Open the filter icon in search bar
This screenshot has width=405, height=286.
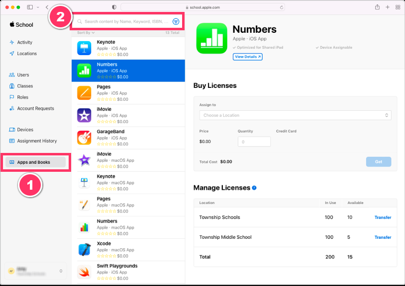[176, 21]
